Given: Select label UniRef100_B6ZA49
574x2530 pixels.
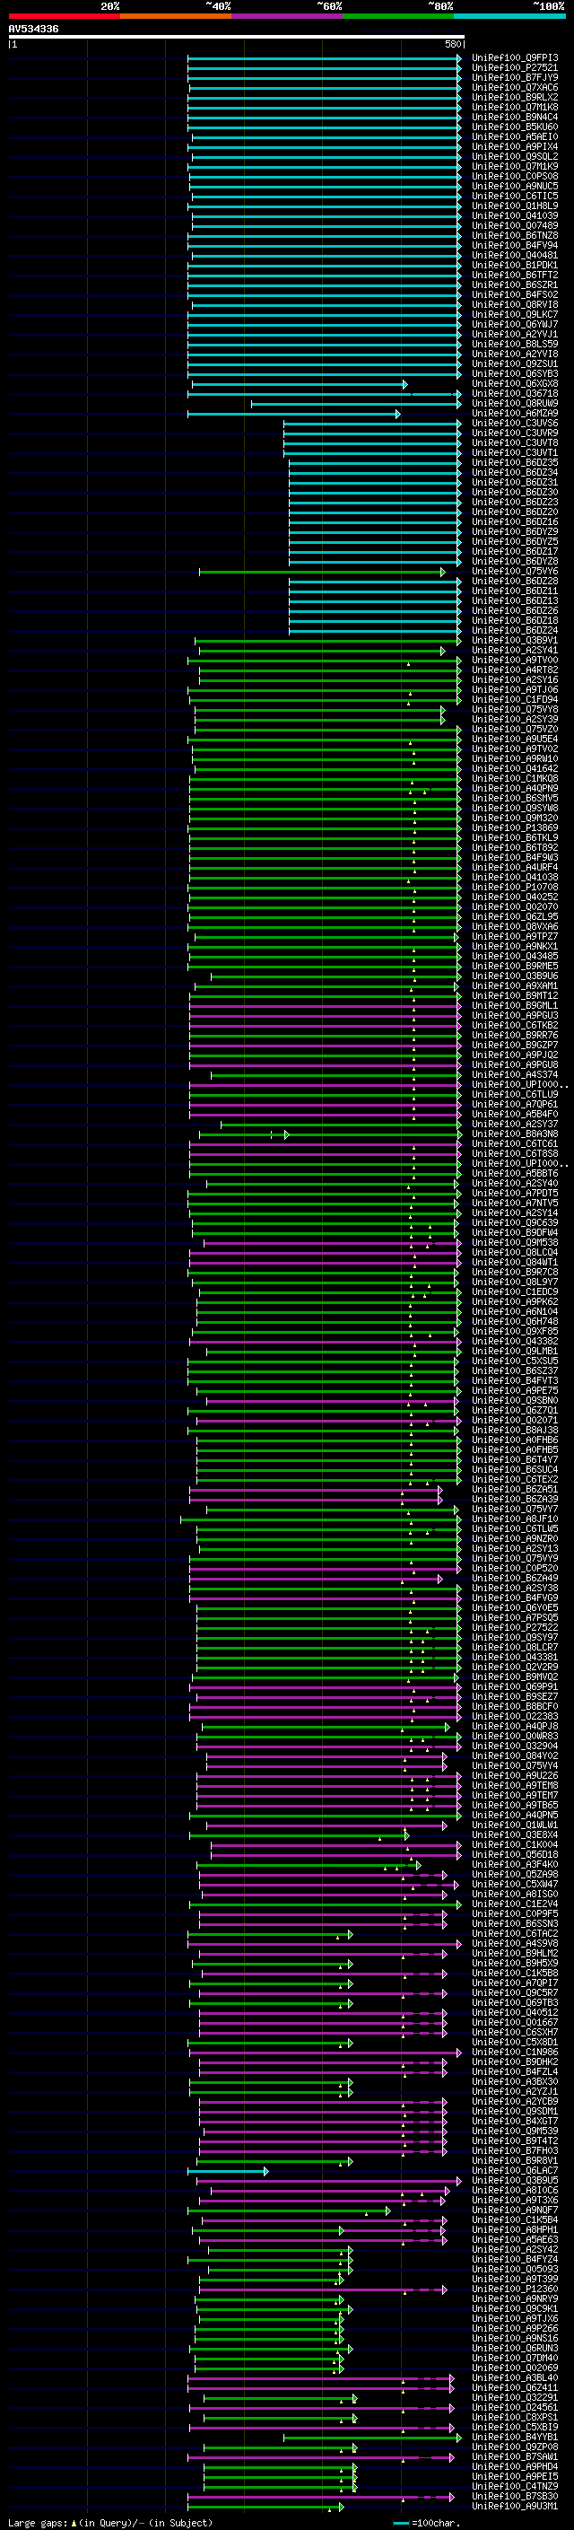Looking at the screenshot, I should point(515,1579).
